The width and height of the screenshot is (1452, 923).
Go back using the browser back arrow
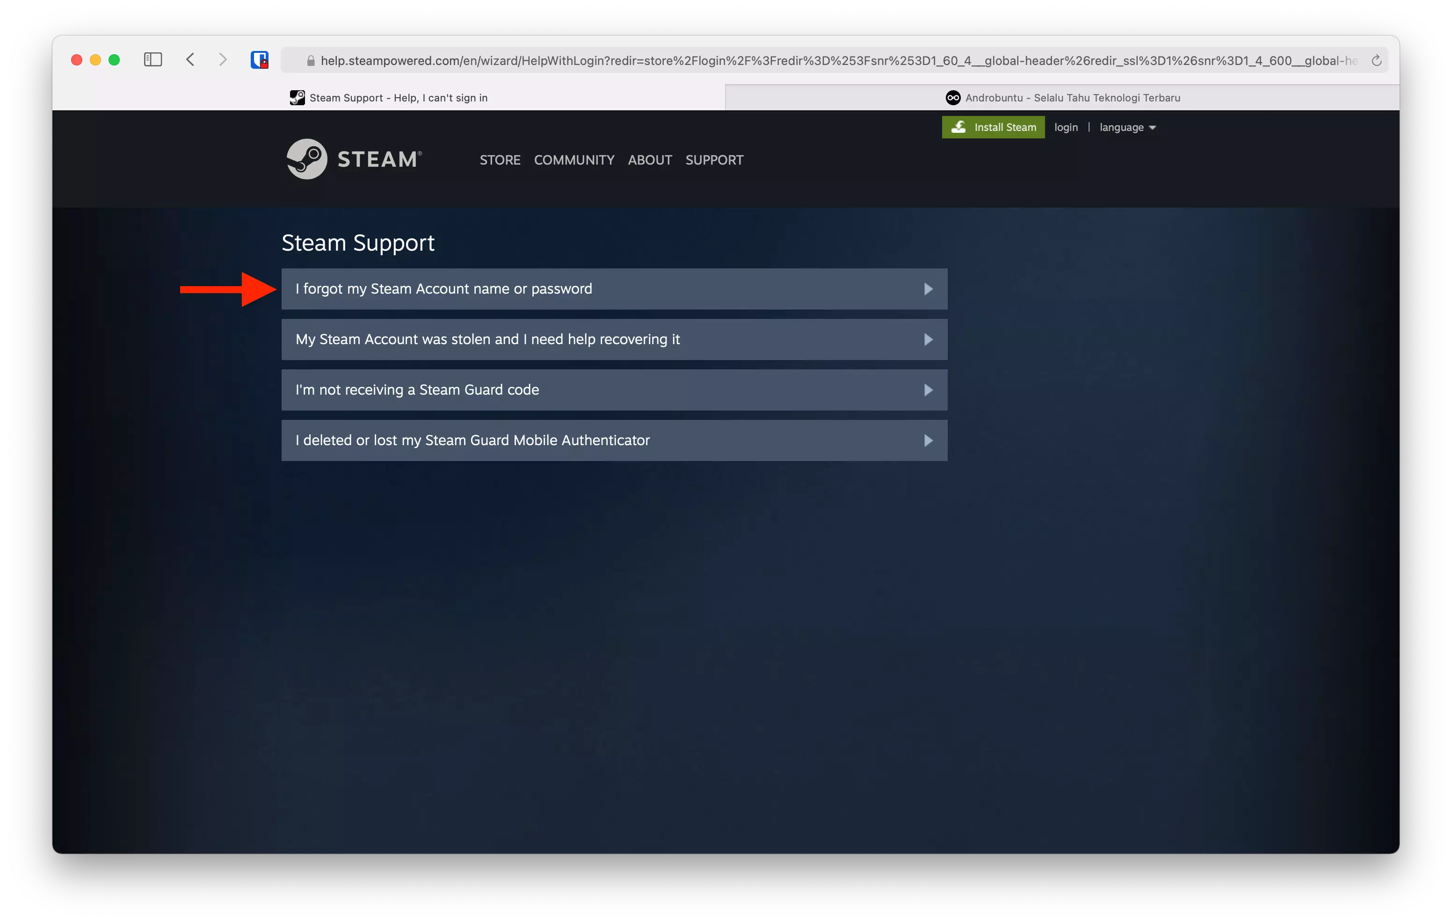point(190,60)
